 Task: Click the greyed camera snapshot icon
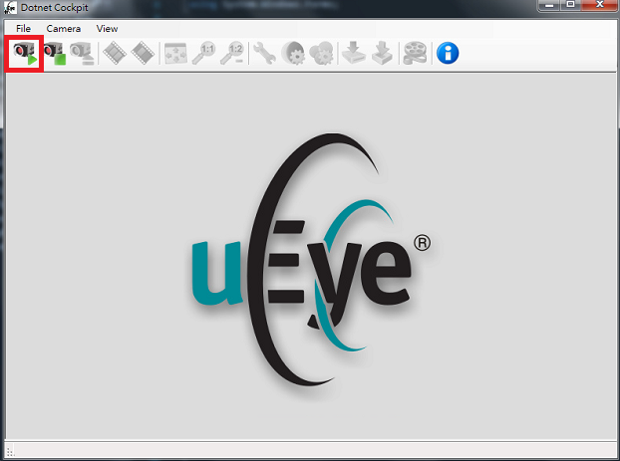tap(82, 54)
